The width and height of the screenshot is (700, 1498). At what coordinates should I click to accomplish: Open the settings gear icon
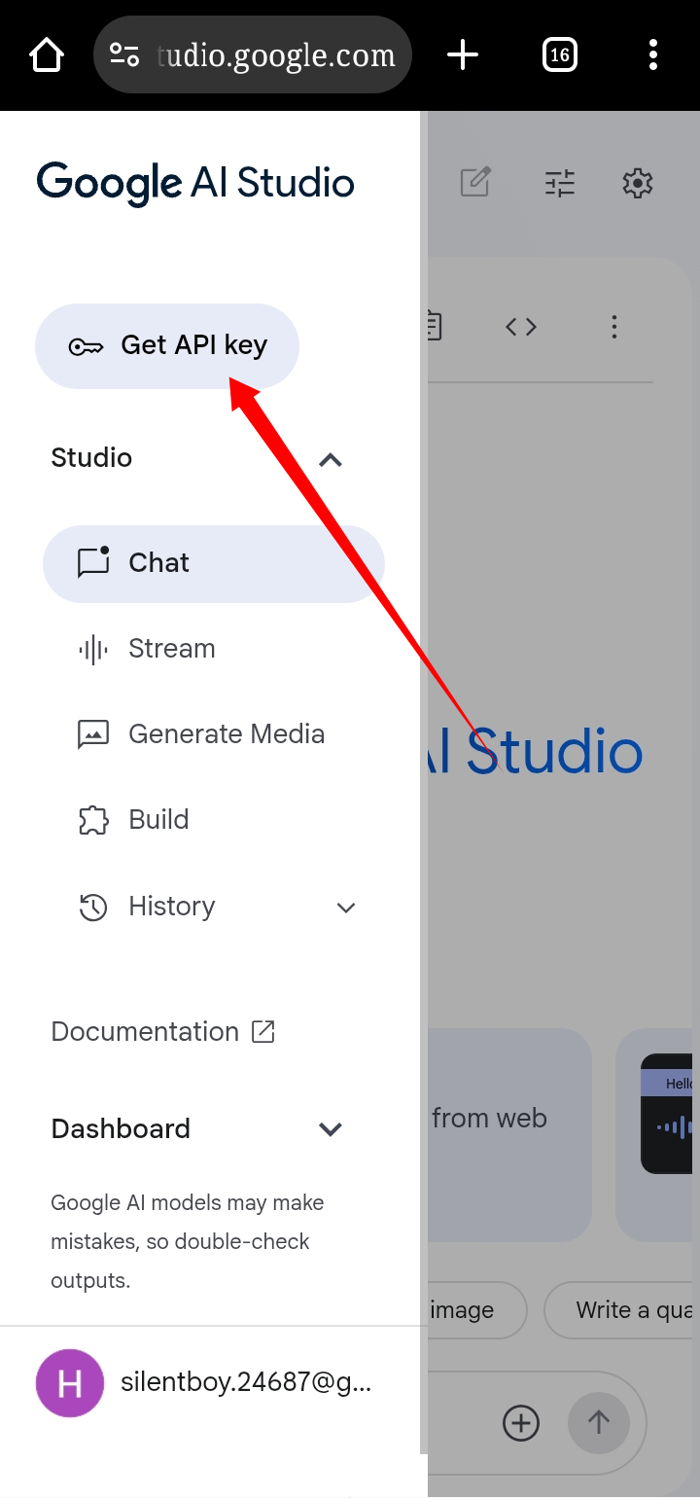[x=638, y=183]
